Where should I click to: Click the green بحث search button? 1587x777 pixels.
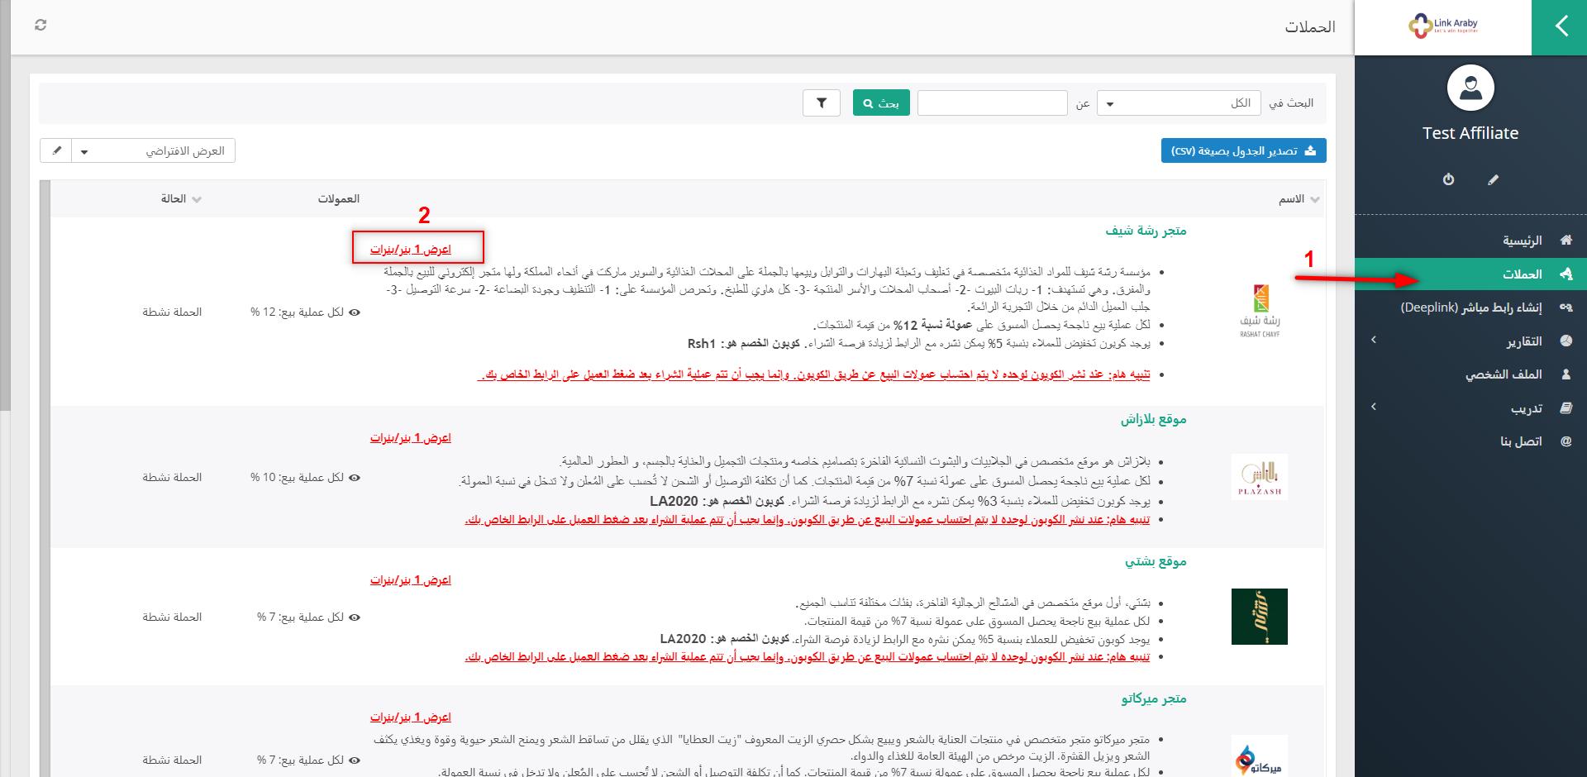[881, 103]
